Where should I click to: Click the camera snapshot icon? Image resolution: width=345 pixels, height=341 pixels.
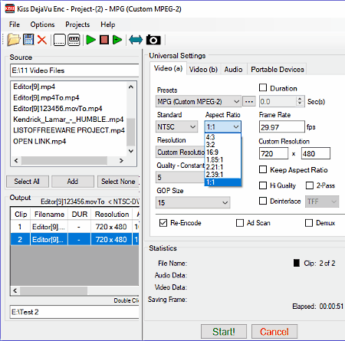coord(153,40)
